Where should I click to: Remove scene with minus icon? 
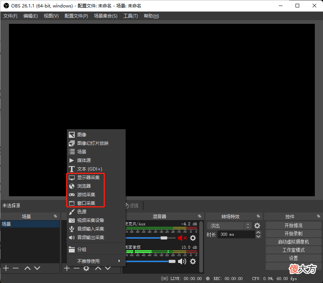tap(16, 268)
